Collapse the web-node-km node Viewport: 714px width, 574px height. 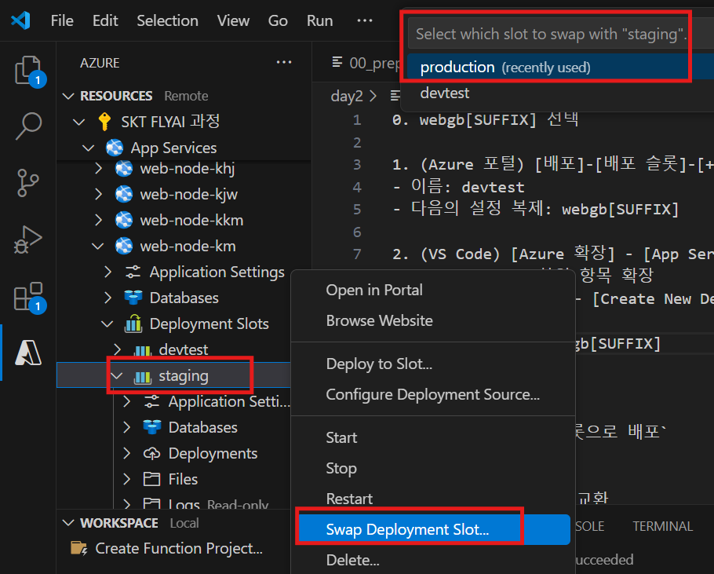97,247
